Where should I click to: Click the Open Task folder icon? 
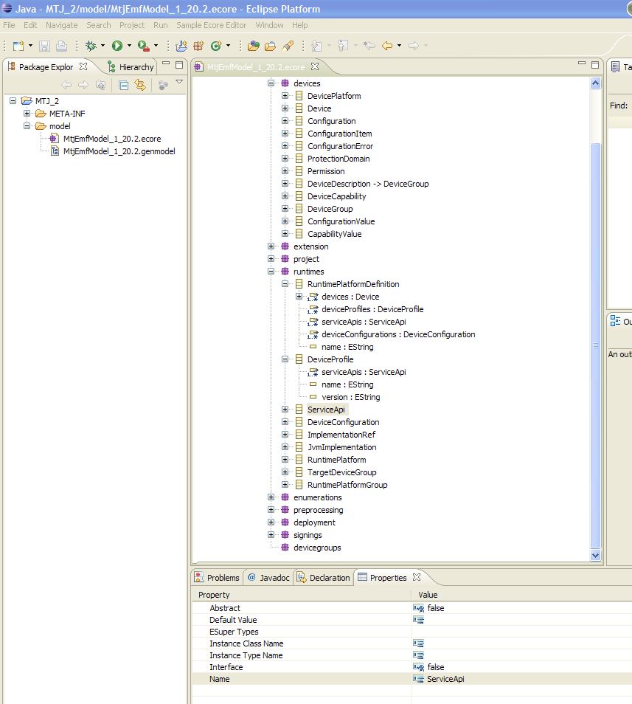(271, 45)
